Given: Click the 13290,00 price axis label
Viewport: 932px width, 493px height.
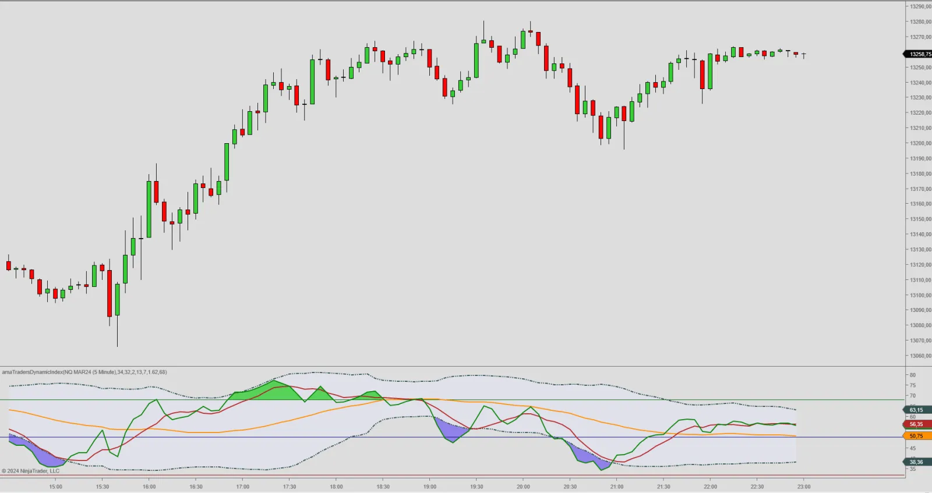Looking at the screenshot, I should [x=920, y=6].
